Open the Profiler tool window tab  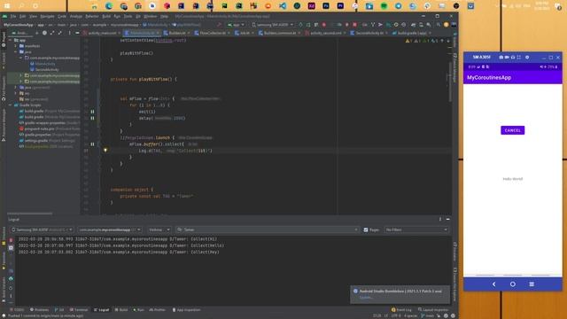(158, 310)
